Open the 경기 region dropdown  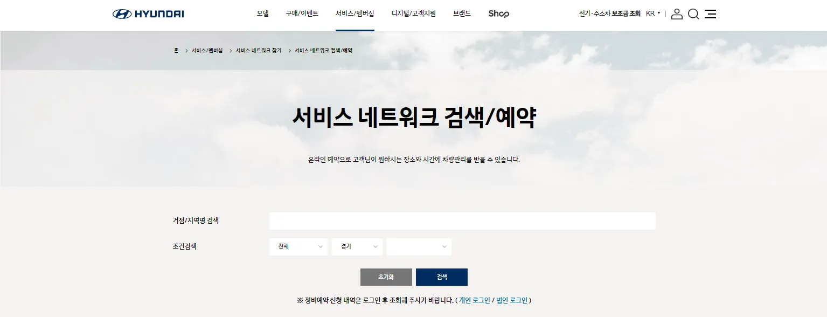click(357, 246)
